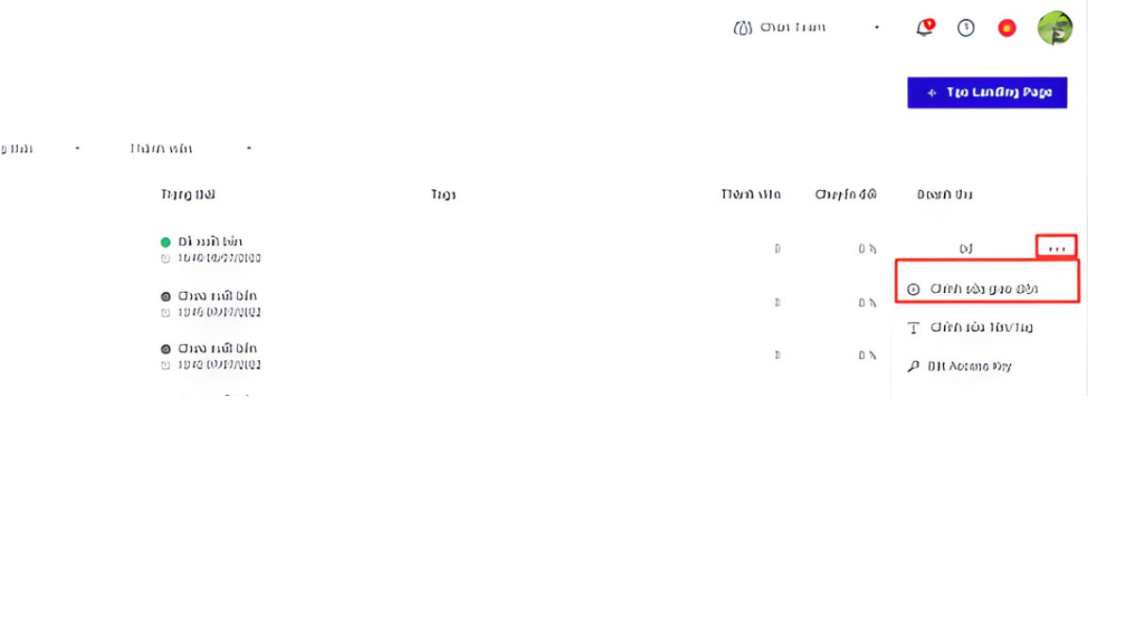Expand the members filter dropdown above the table
This screenshot has height=638, width=1134.
249,148
